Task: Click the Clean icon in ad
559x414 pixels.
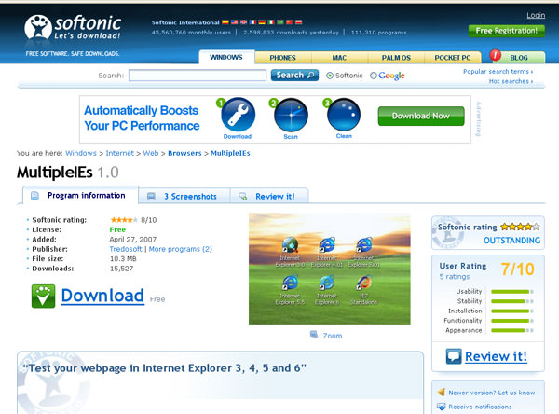Action: [344, 116]
